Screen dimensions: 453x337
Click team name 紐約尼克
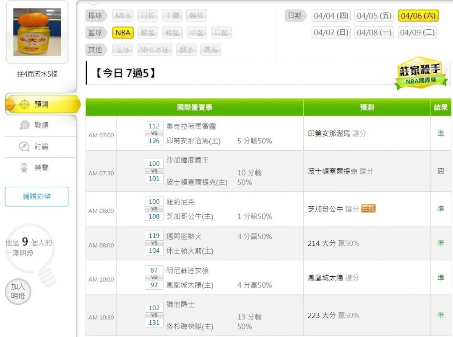click(180, 202)
